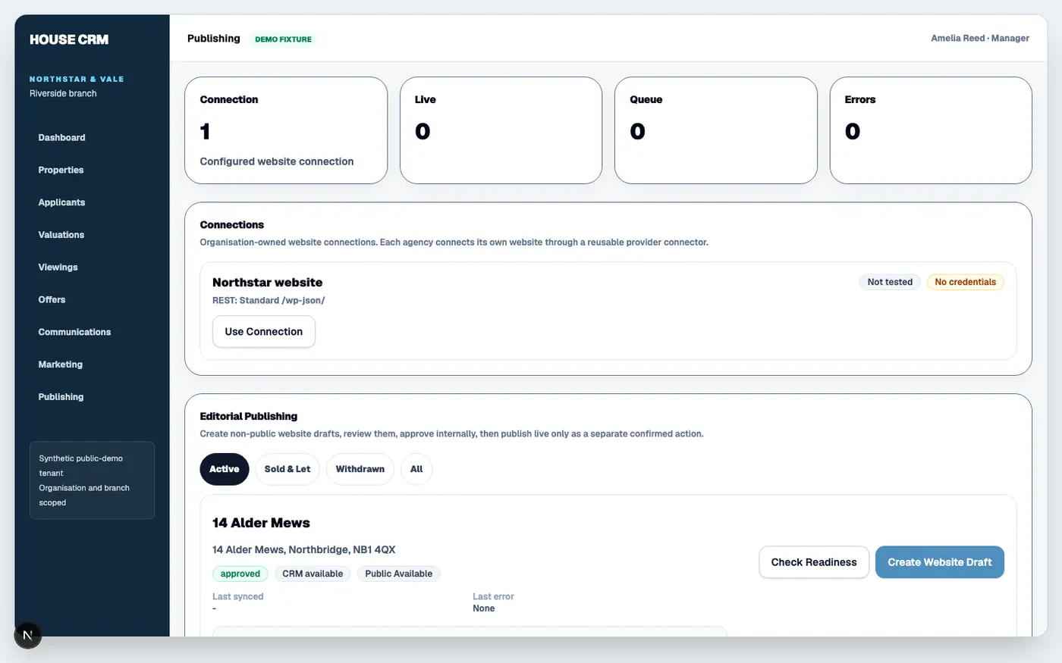Image resolution: width=1062 pixels, height=663 pixels.
Task: Click the REST: Standard /wp-json/ text
Action: 269,301
